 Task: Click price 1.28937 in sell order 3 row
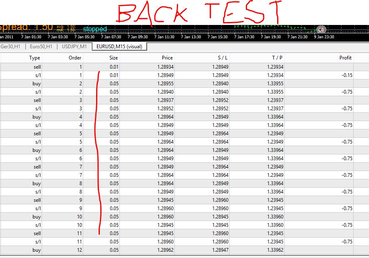166,100
